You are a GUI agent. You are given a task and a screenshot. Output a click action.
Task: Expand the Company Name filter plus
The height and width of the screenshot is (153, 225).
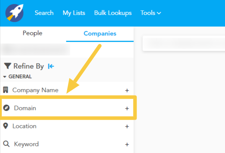pyautogui.click(x=127, y=90)
